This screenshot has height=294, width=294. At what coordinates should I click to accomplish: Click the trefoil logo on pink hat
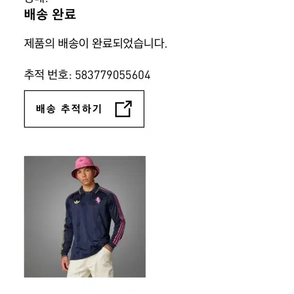(81, 160)
